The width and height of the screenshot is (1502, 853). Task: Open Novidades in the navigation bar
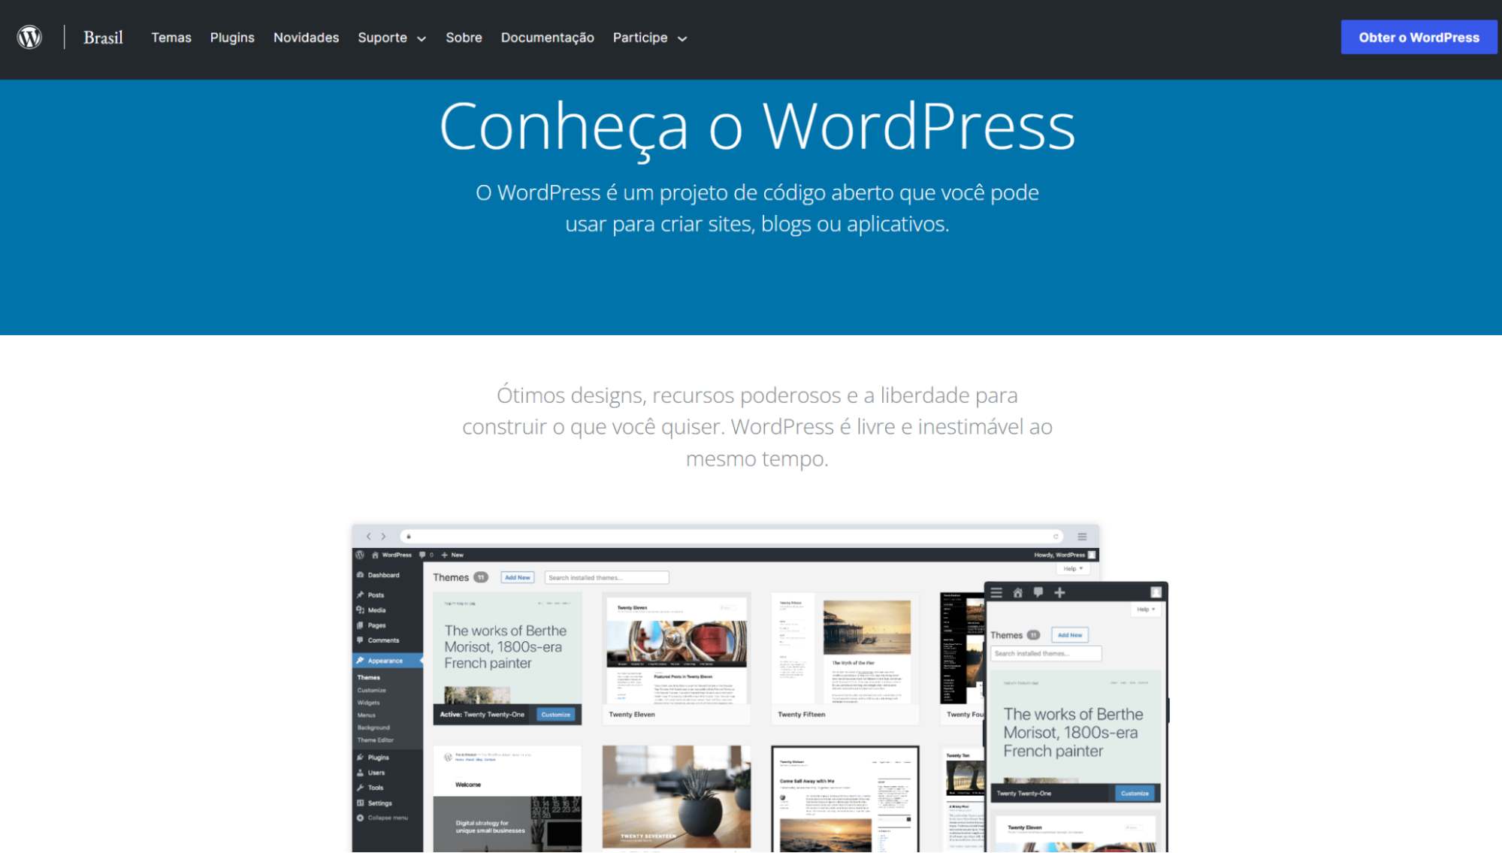[306, 38]
